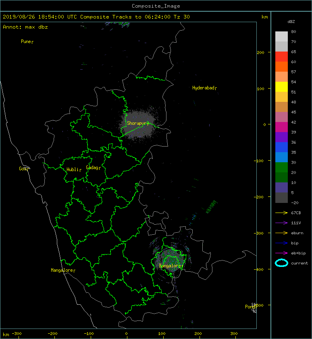Image resolution: width=312 pixels, height=339 pixels.
Task: Select the light blue 35 dBZ swatch
Action: click(x=281, y=157)
